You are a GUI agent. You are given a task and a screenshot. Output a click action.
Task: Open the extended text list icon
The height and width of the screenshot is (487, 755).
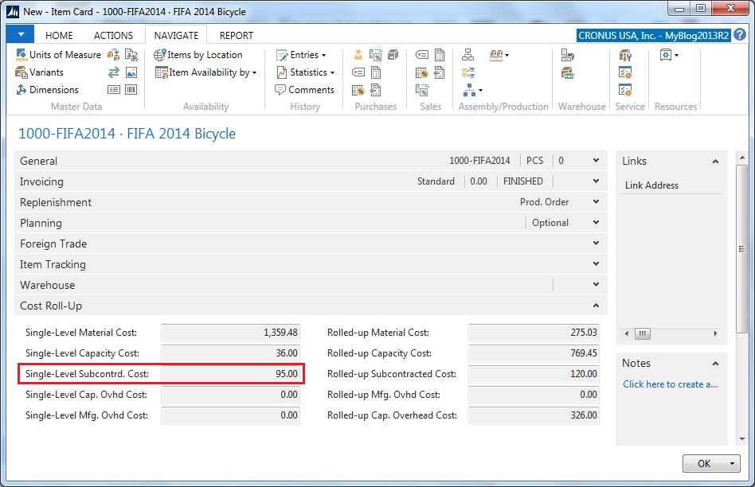pyautogui.click(x=114, y=89)
